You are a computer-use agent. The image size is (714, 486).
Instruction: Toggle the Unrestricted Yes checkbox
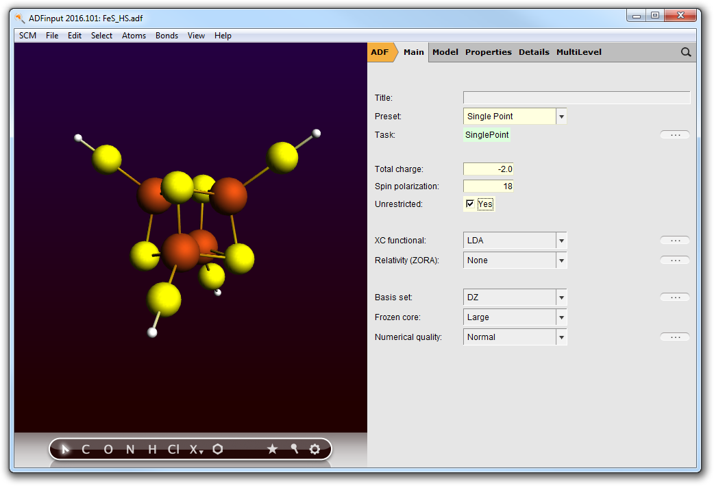pos(470,204)
